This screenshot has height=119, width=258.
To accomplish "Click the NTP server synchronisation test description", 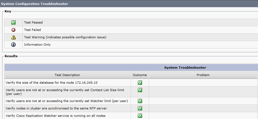I will click(x=56, y=108).
